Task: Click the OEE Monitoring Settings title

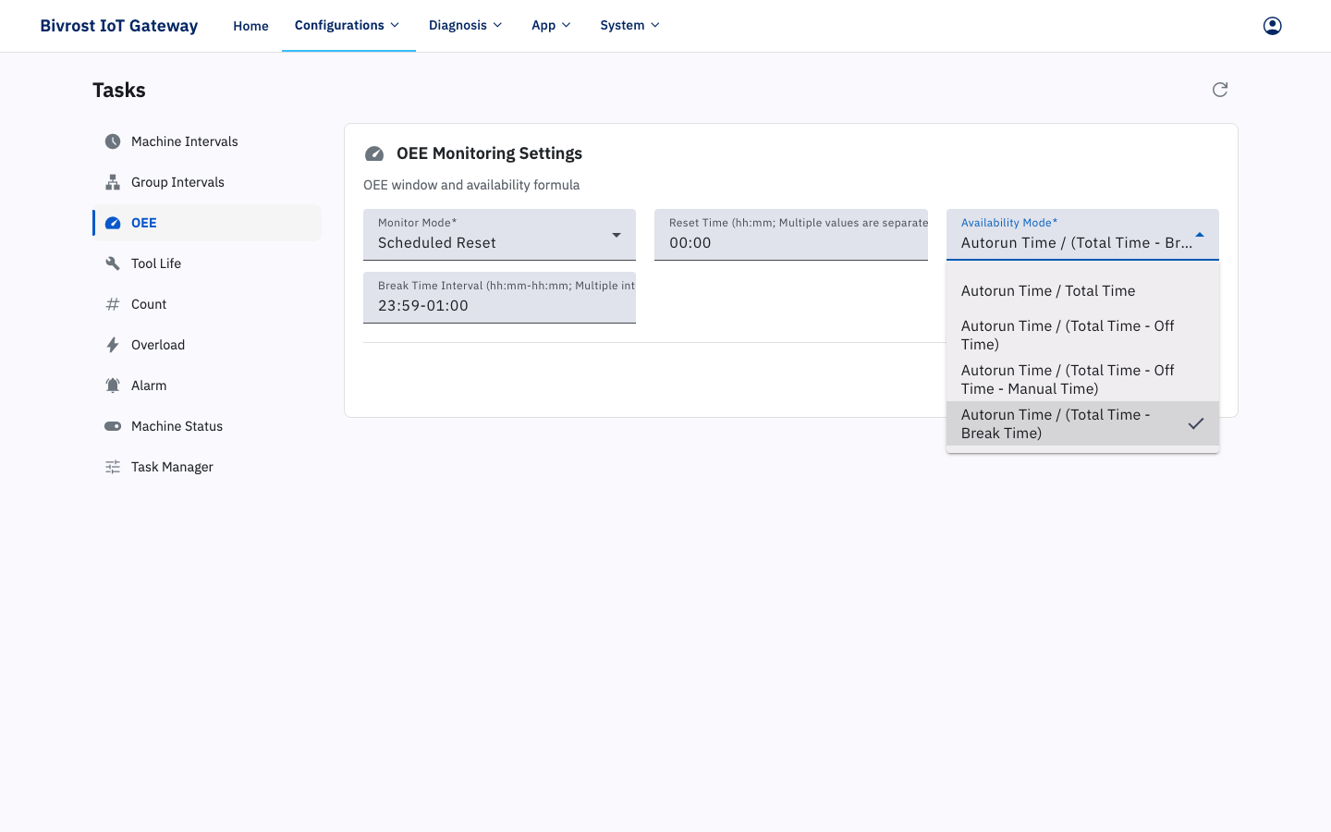Action: point(490,153)
